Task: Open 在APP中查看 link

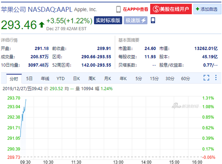Action: coord(136,9)
